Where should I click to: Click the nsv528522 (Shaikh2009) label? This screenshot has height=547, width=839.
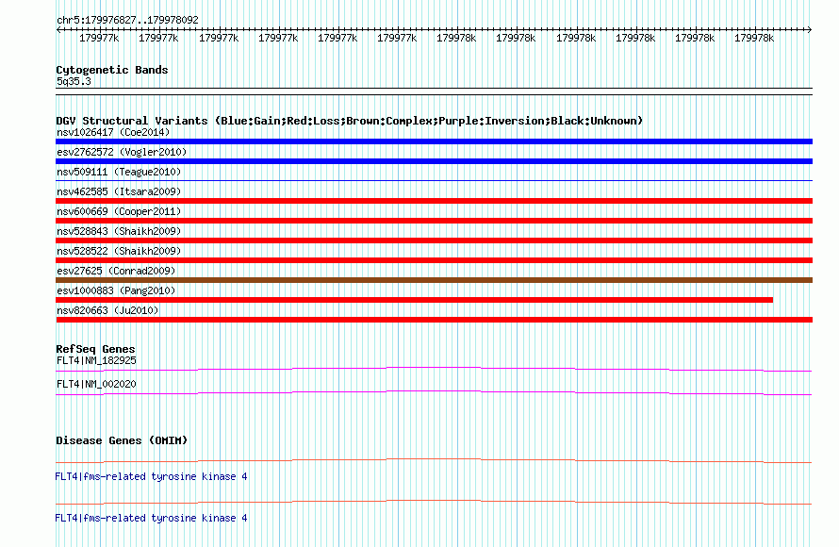(x=119, y=251)
